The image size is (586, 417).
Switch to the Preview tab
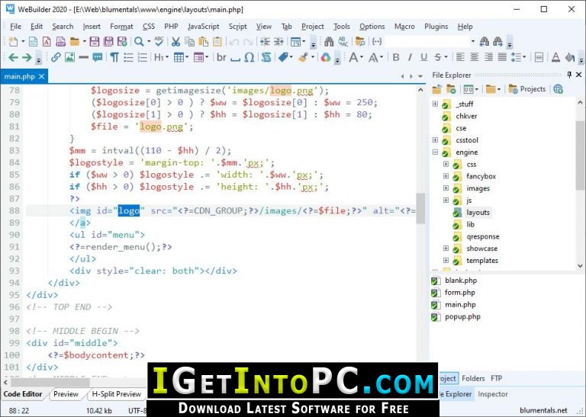click(x=66, y=394)
